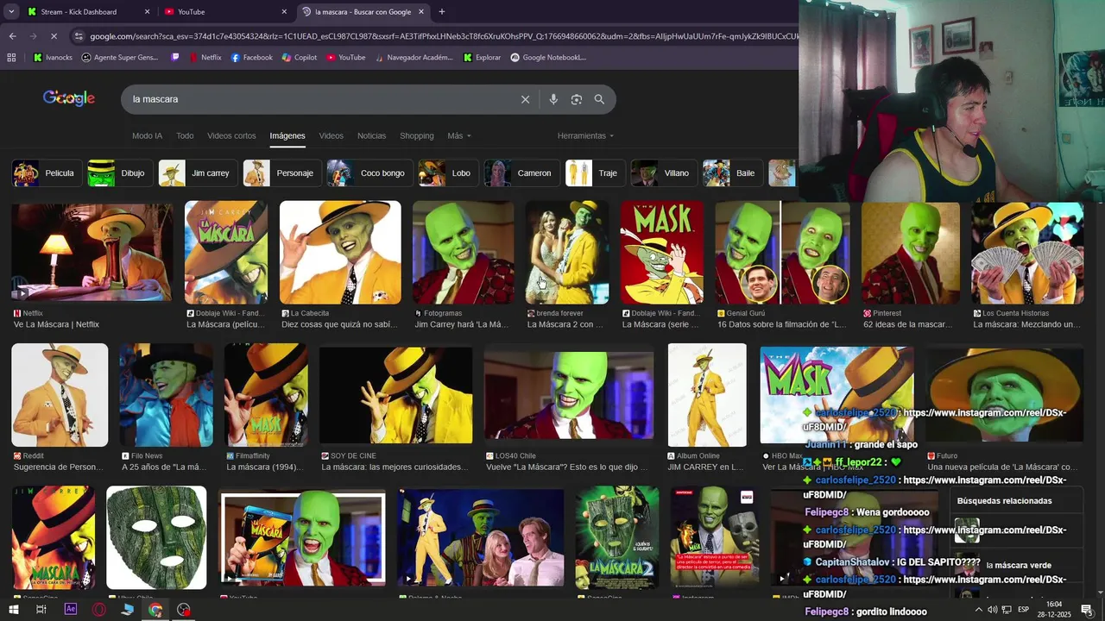The image size is (1105, 621).
Task: Open site information icon in address bar
Action: coord(79,36)
